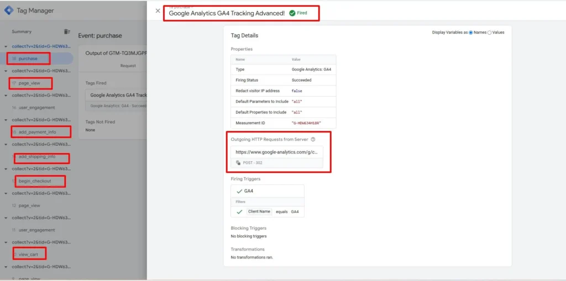Collapse collect group containing add_shipping_info

(x=6, y=144)
